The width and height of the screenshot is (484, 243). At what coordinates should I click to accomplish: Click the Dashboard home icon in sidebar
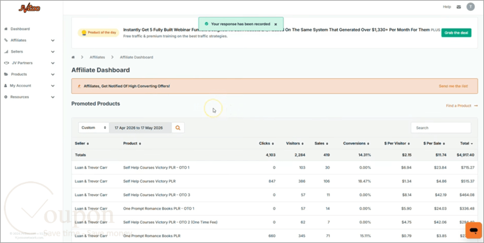(6, 29)
